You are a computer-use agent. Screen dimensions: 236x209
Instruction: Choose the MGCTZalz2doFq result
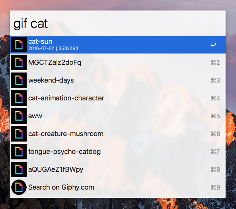tap(116, 62)
